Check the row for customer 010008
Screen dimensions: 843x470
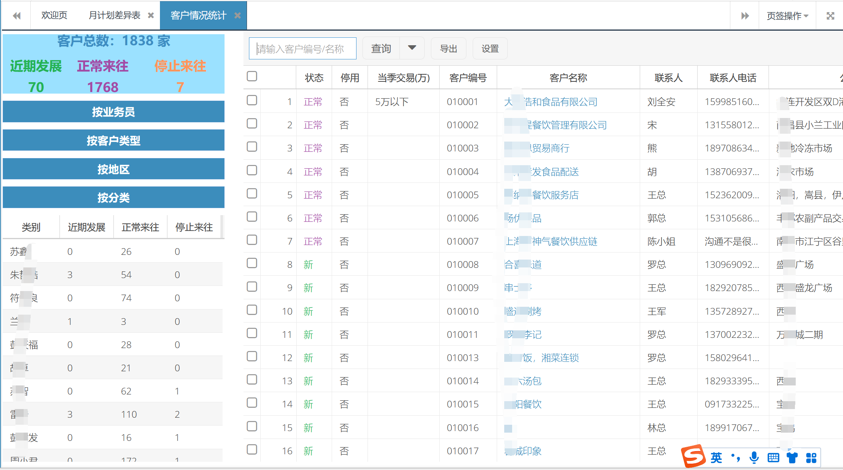point(252,263)
